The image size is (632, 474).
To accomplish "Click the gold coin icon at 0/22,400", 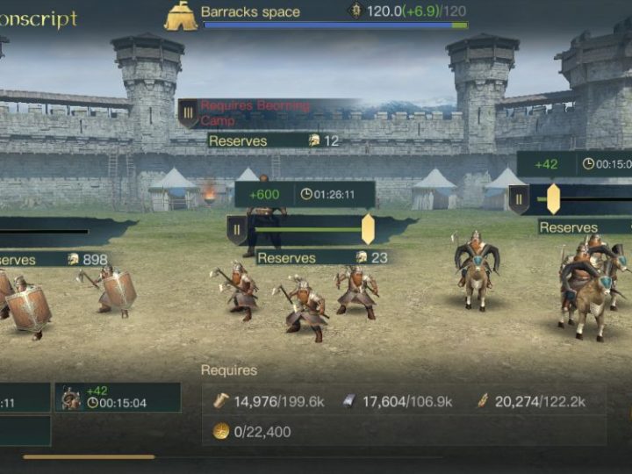I will (221, 431).
